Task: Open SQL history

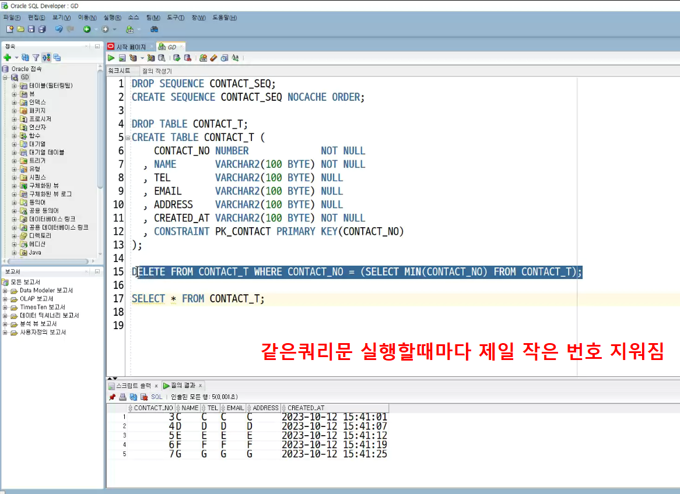Action: coord(224,58)
